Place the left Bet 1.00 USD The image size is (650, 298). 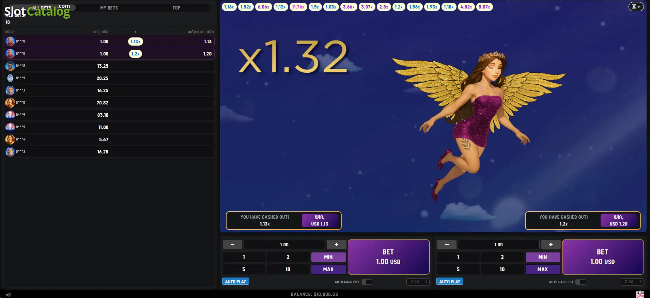388,257
